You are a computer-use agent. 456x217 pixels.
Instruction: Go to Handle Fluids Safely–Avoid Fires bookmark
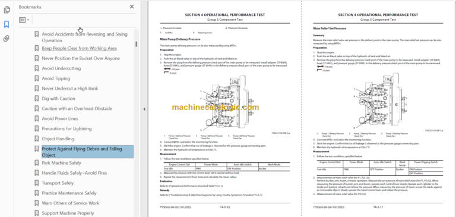(74, 173)
